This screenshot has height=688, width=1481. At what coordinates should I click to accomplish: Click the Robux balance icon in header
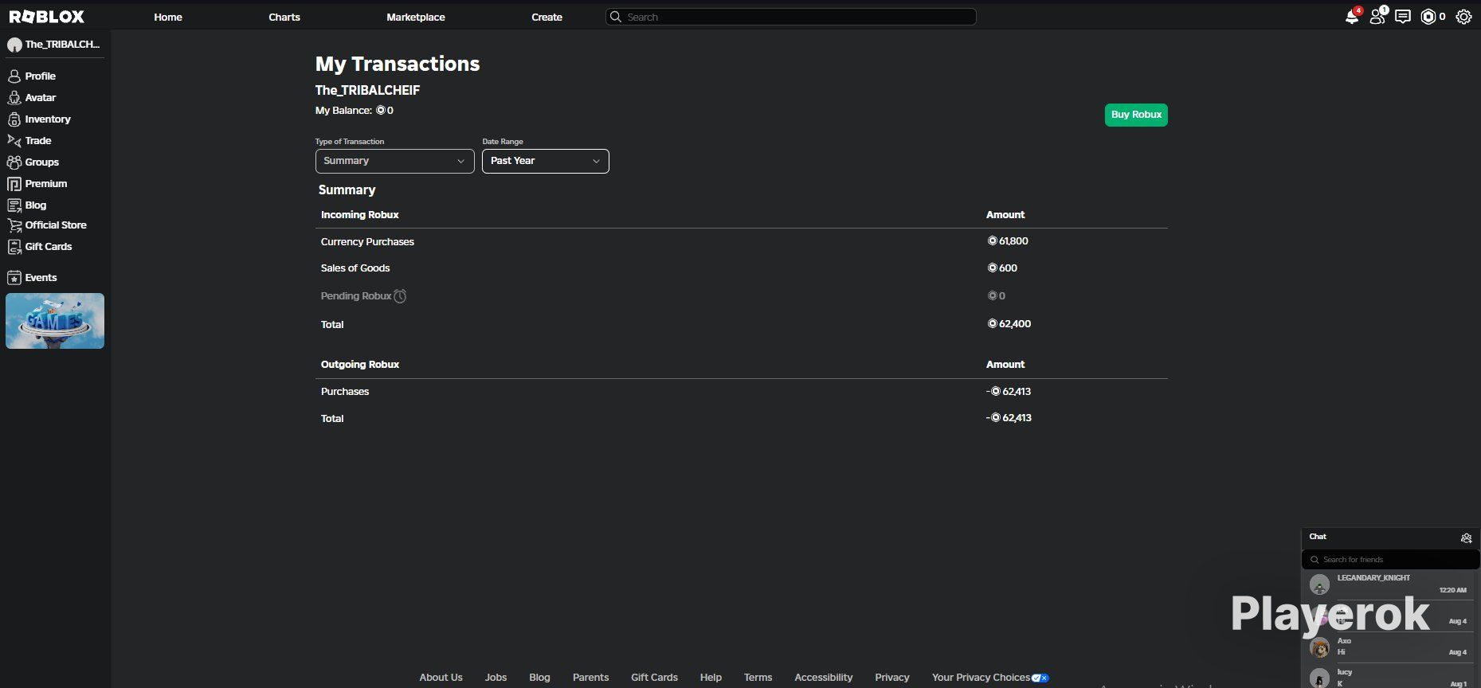click(x=1428, y=17)
